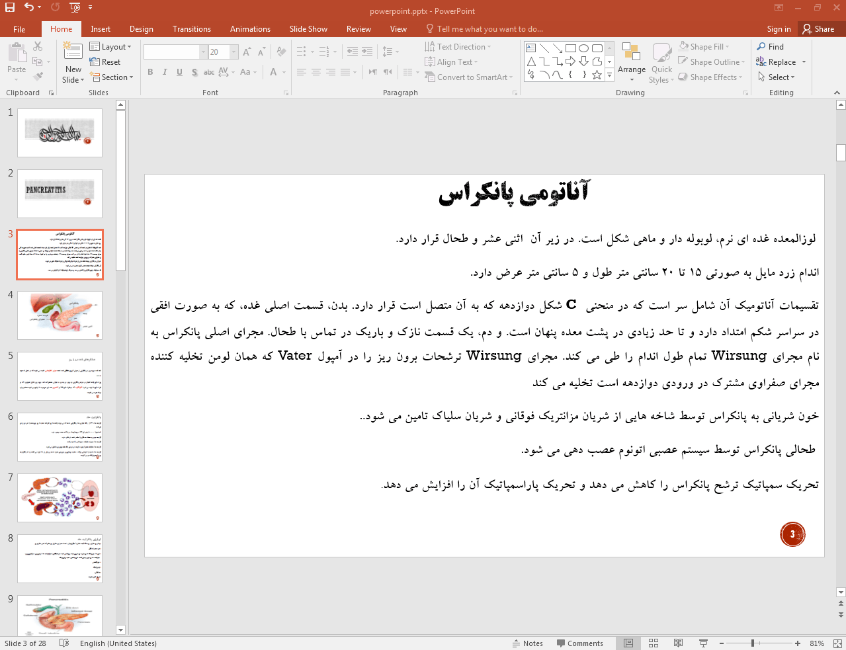
Task: Toggle Bold formatting
Action: pos(150,72)
